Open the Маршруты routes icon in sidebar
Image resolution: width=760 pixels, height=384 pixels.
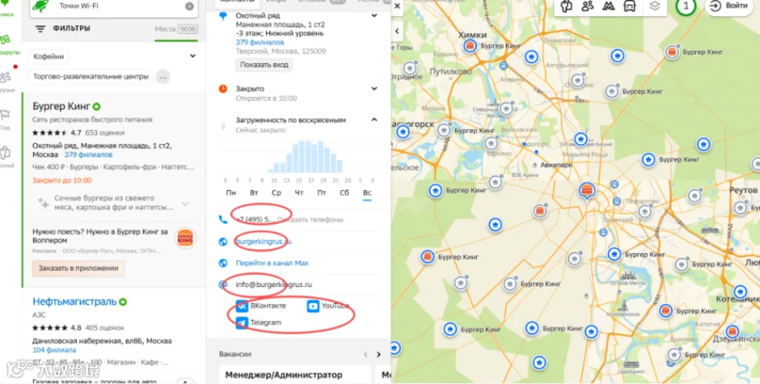(6, 41)
